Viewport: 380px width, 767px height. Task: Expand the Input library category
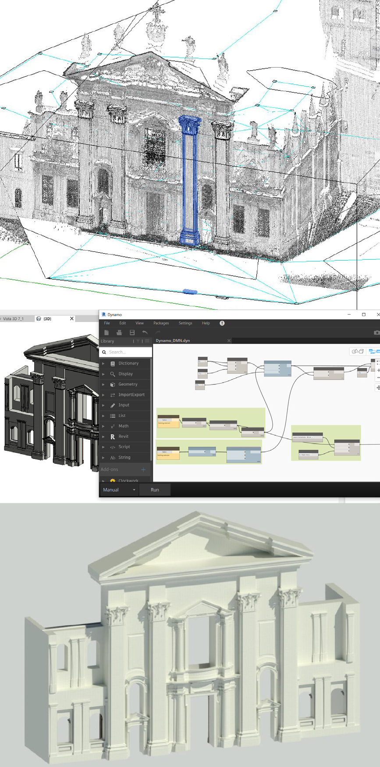point(103,405)
